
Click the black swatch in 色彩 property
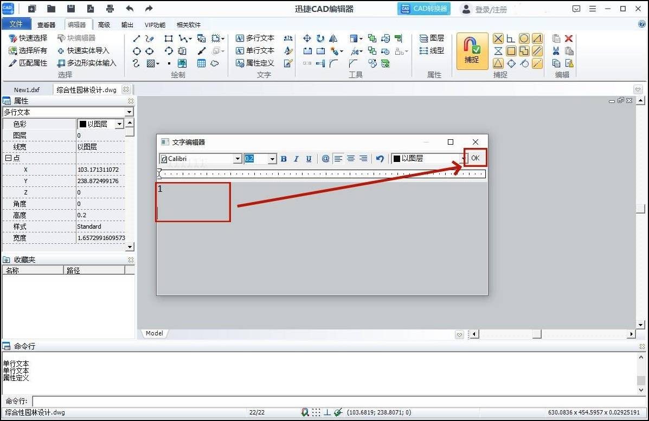83,124
